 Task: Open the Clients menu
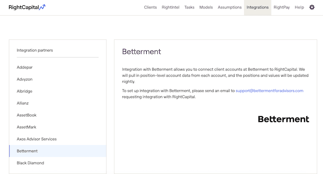coord(150,7)
